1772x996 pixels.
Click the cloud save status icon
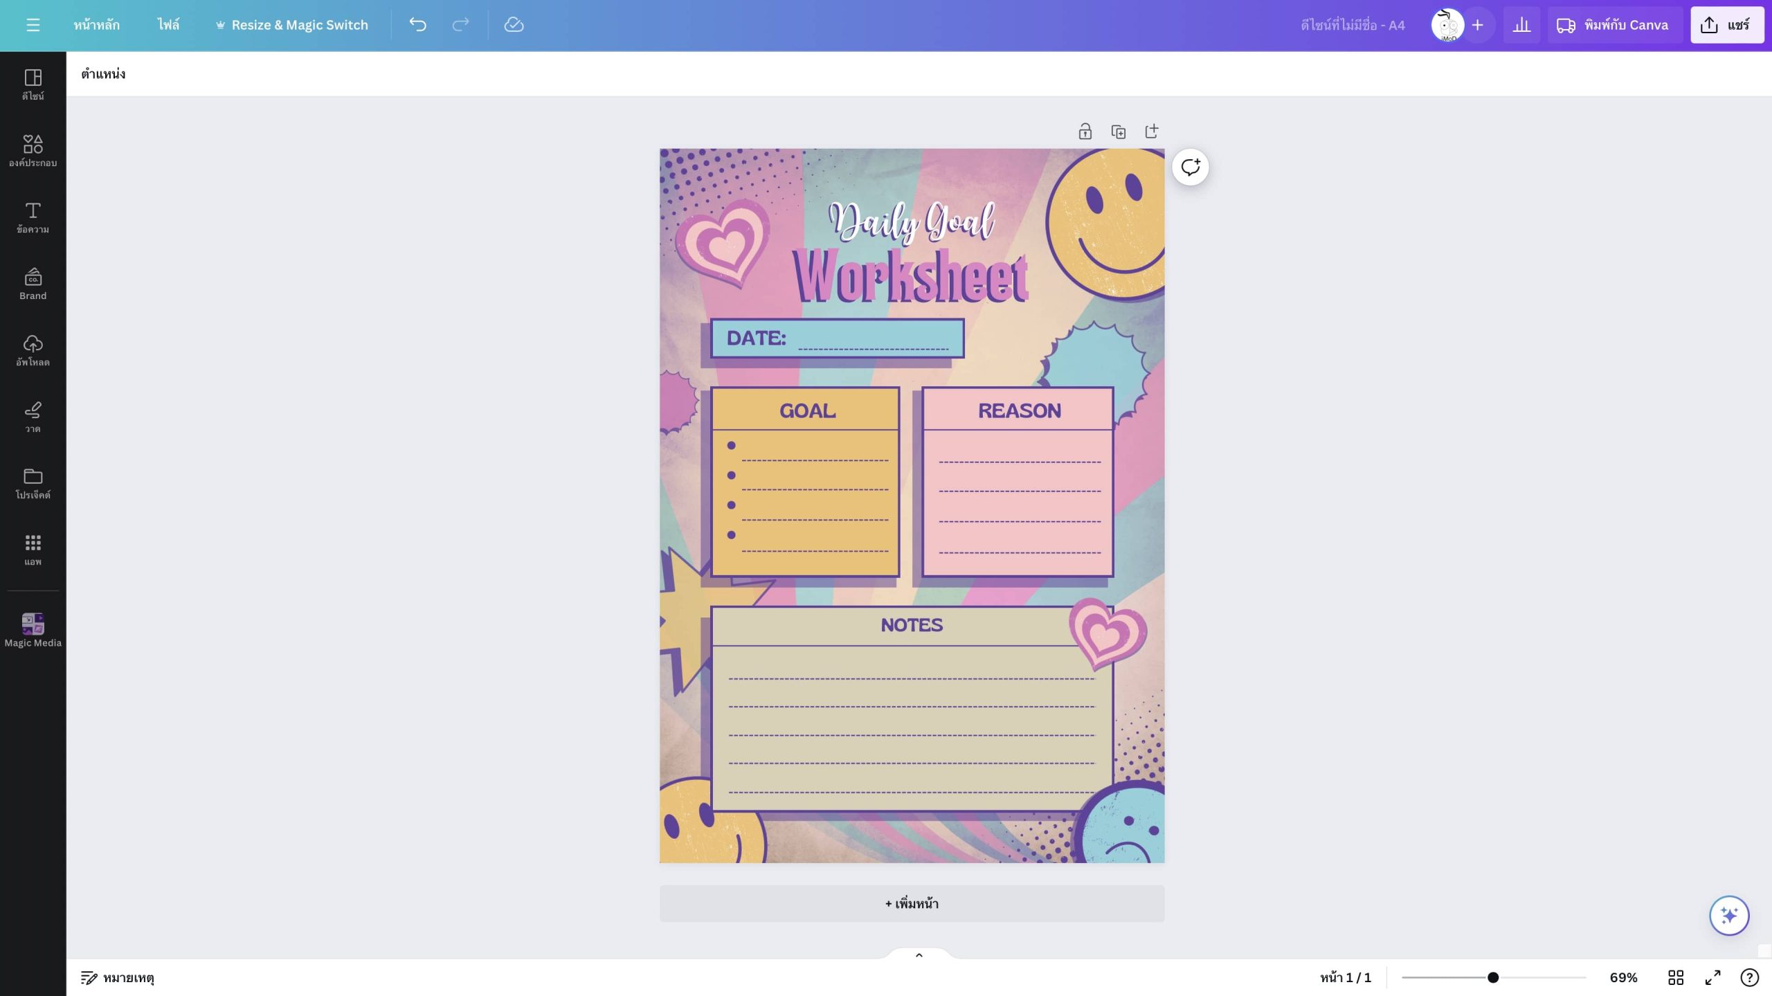point(514,25)
